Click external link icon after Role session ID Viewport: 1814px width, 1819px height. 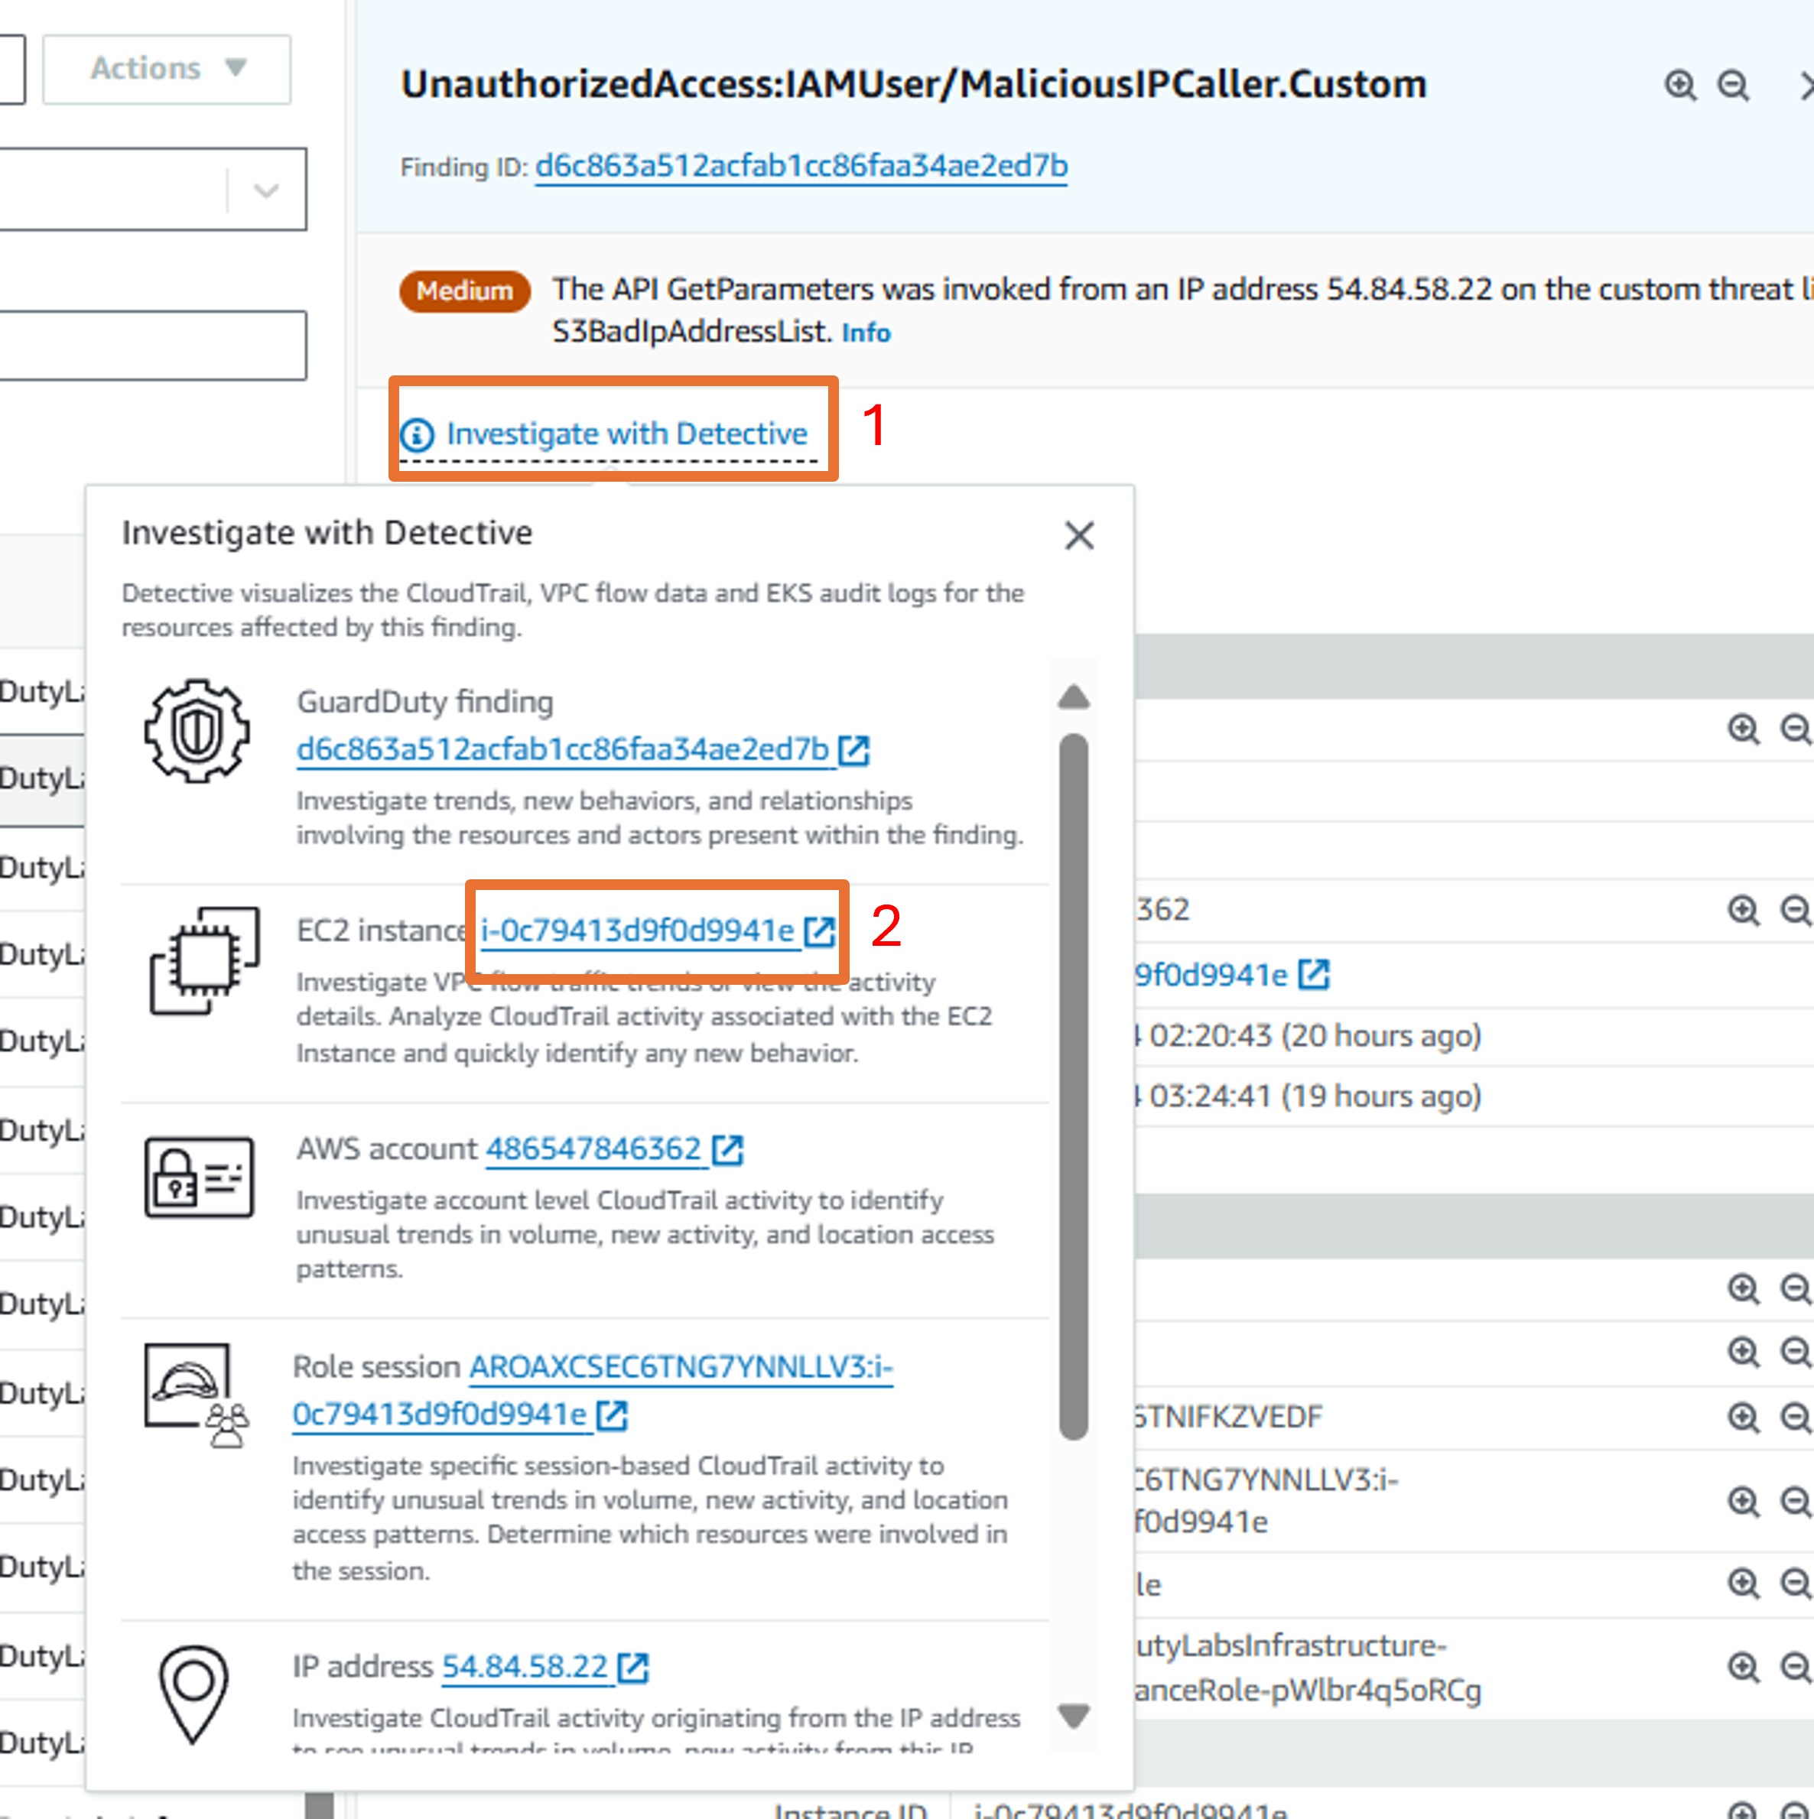pos(611,1415)
